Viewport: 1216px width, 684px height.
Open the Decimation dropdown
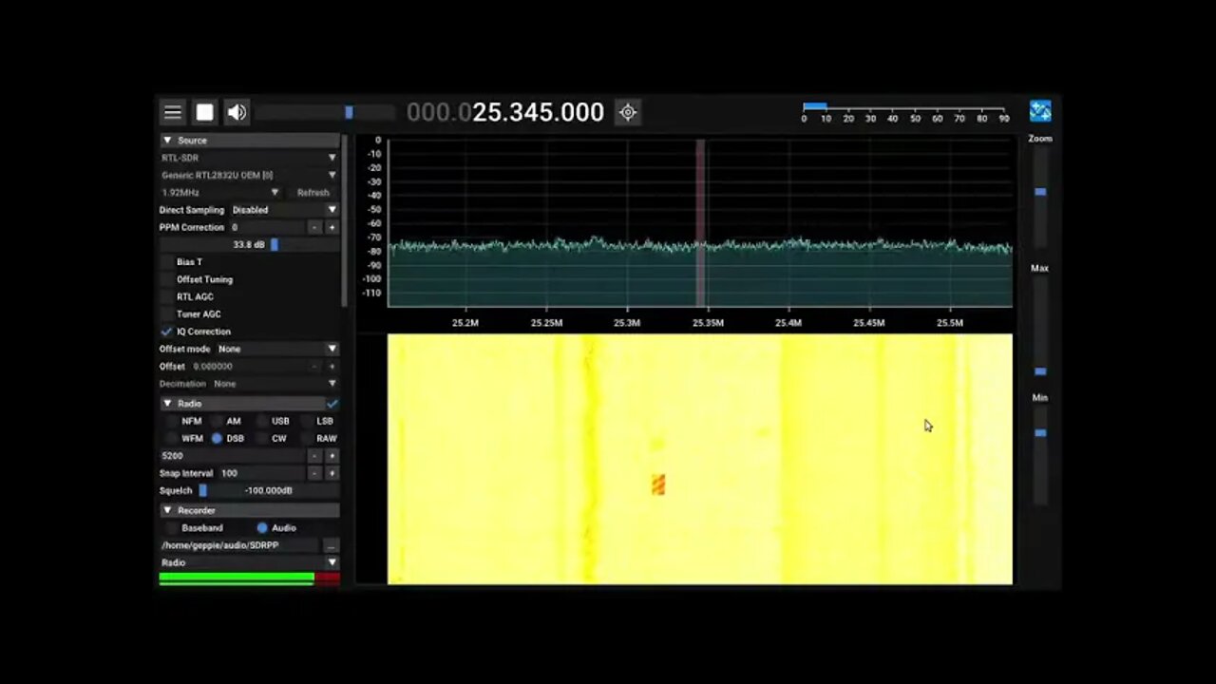click(275, 384)
